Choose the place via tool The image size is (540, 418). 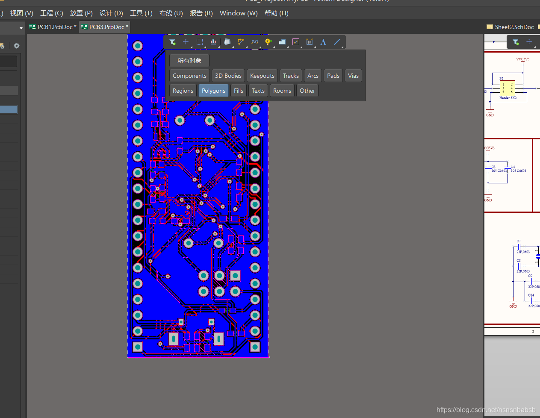point(268,42)
